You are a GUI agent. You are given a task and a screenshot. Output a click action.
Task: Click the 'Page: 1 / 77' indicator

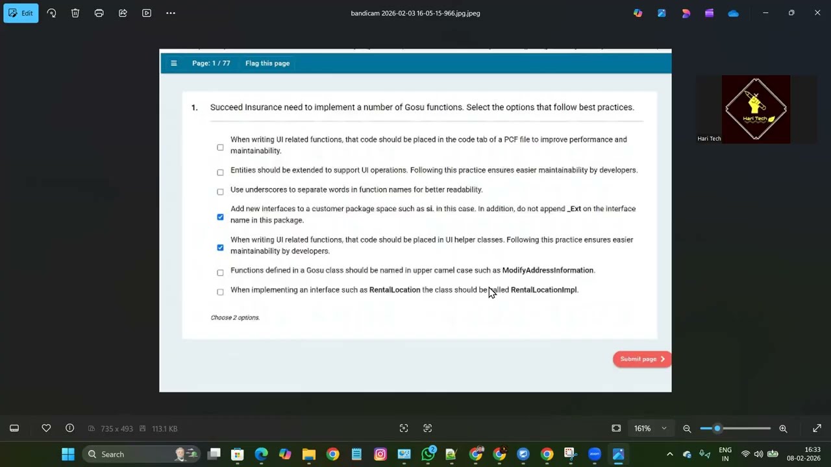point(211,63)
